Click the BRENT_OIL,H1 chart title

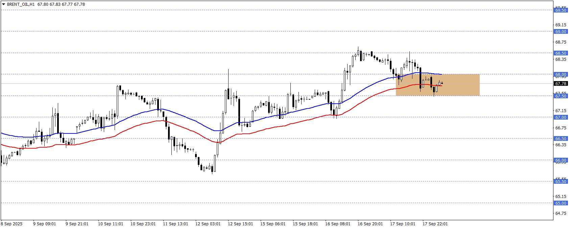tap(21, 4)
